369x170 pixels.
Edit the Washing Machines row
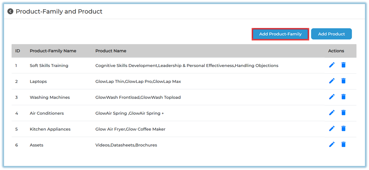coord(332,97)
